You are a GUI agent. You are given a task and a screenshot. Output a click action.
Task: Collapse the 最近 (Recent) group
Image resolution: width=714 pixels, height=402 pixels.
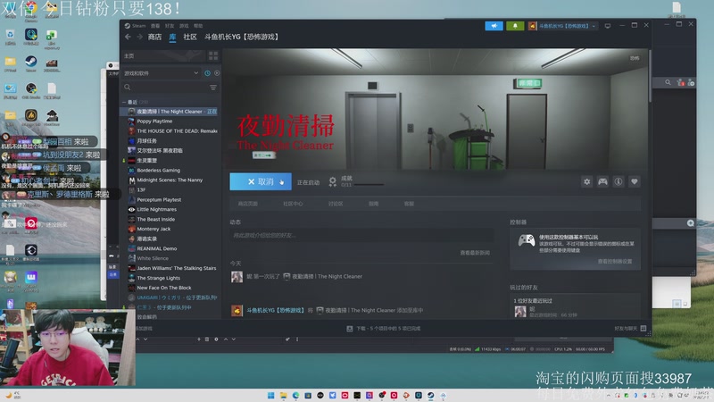[x=124, y=102]
